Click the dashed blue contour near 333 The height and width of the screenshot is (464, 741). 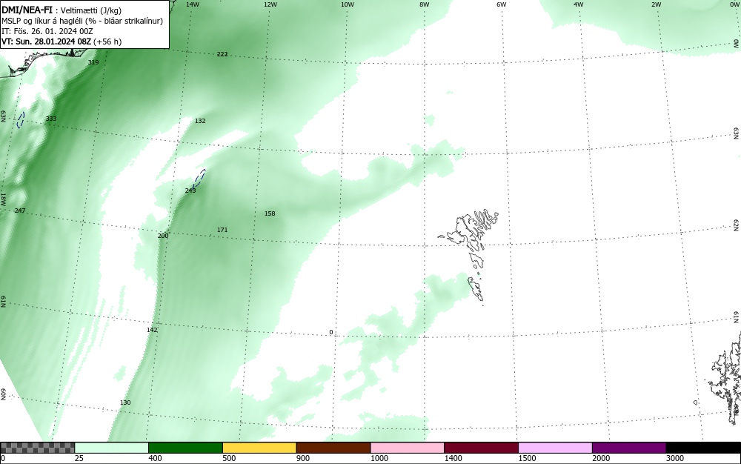click(x=21, y=120)
